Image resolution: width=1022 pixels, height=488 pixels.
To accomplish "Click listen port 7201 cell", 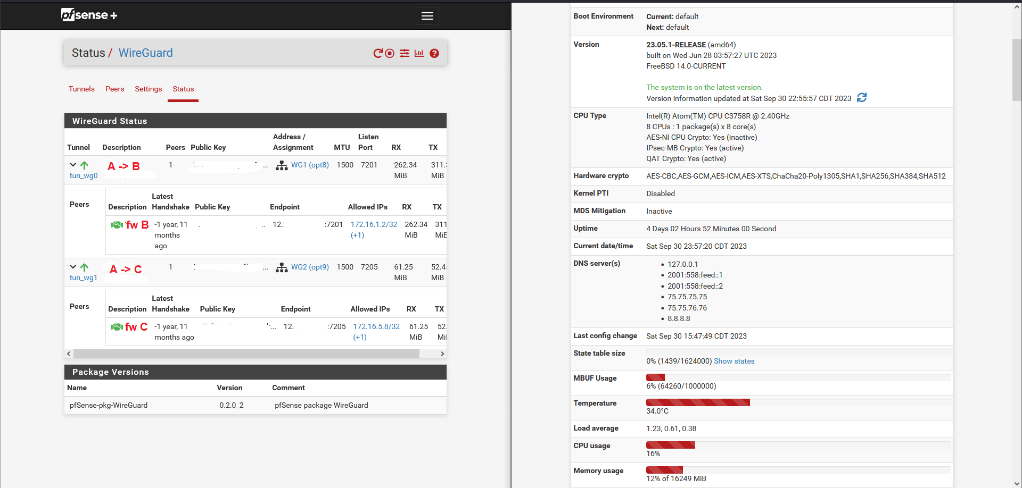I will pos(369,165).
